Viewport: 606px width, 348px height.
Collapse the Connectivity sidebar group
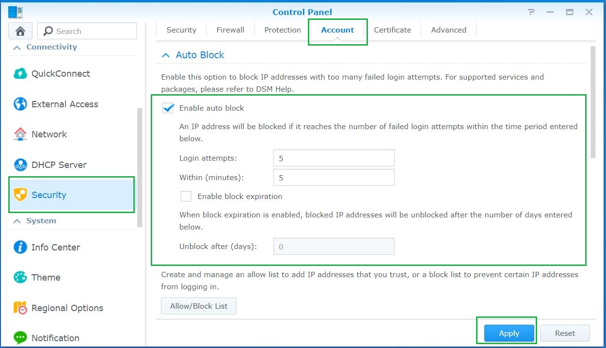tap(17, 48)
